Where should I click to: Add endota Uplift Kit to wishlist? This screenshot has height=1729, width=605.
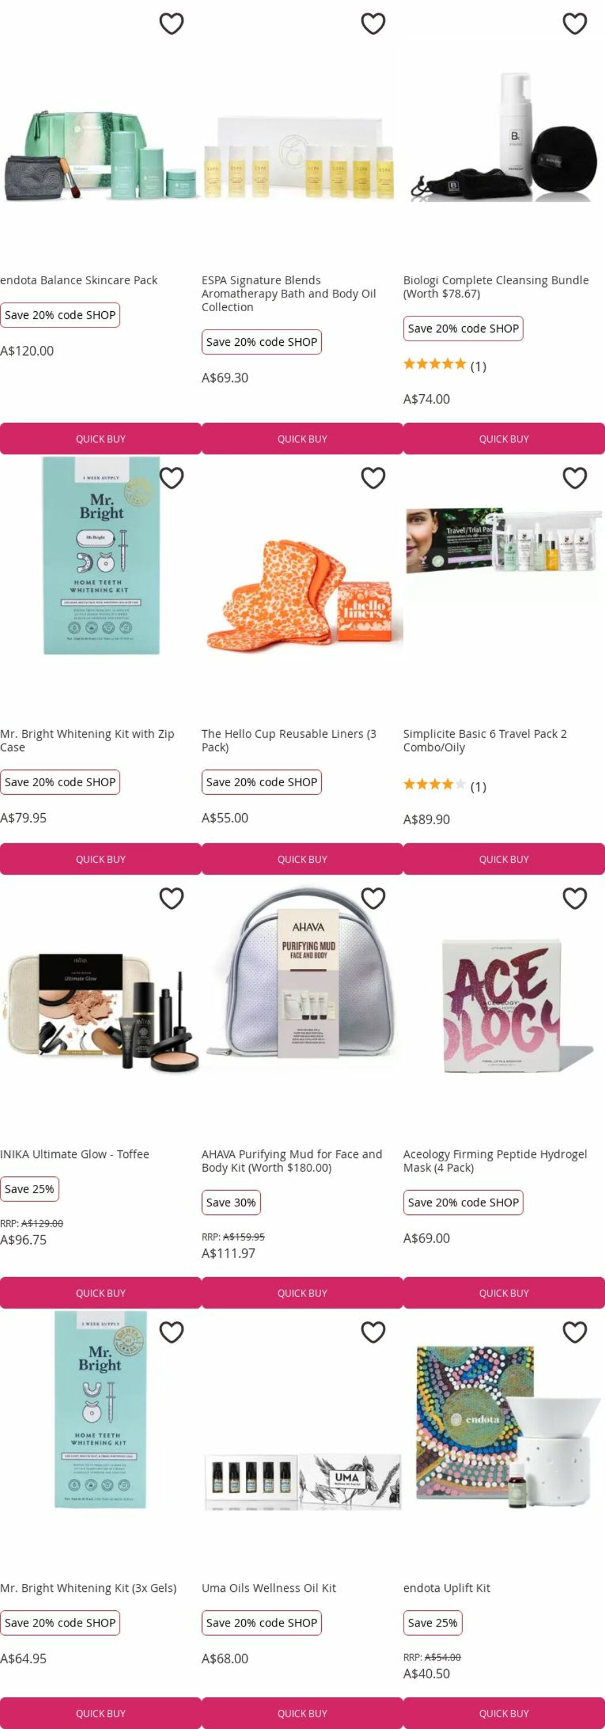575,1332
